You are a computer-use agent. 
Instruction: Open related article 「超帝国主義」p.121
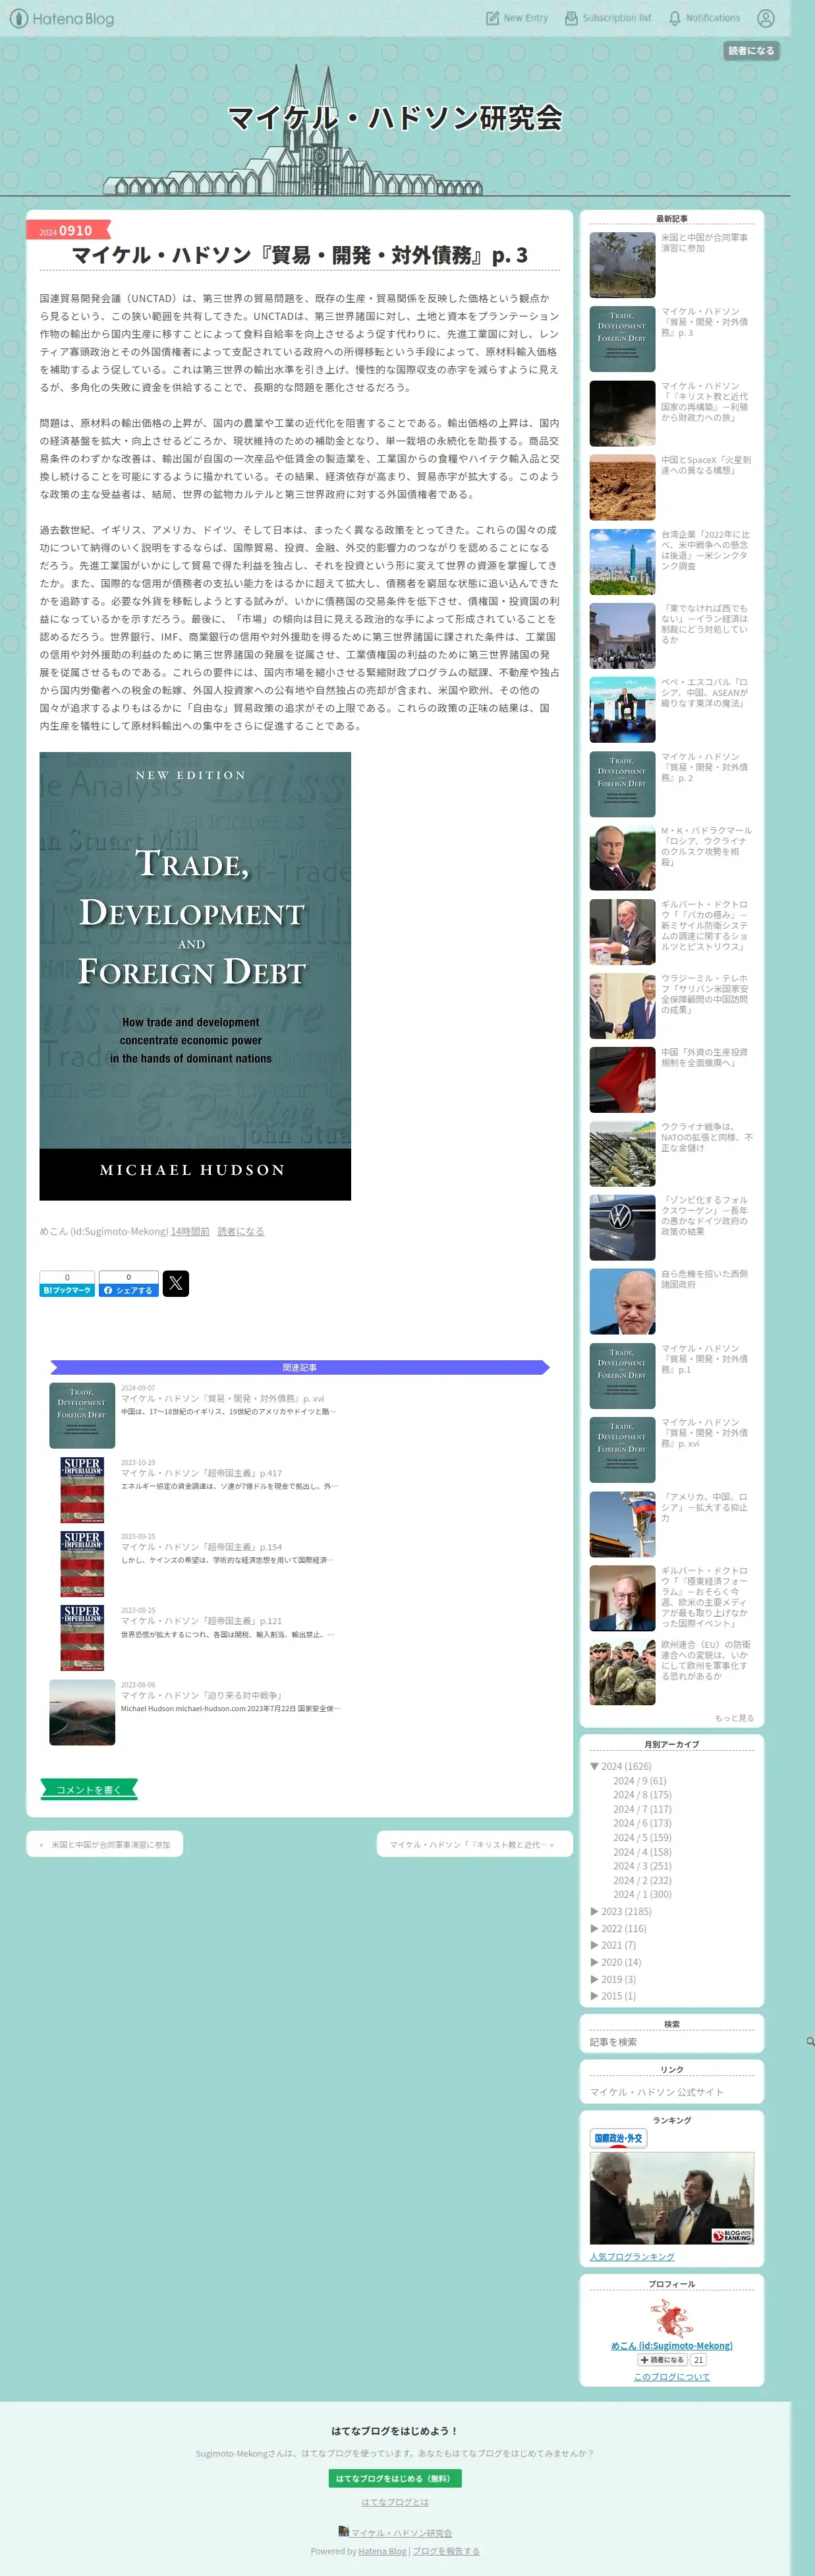pos(202,1621)
